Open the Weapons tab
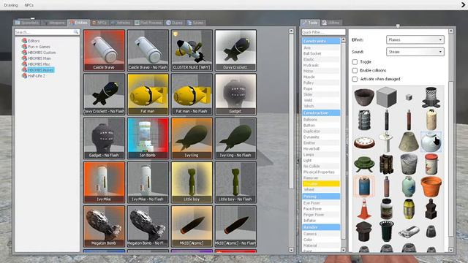 (x=54, y=23)
